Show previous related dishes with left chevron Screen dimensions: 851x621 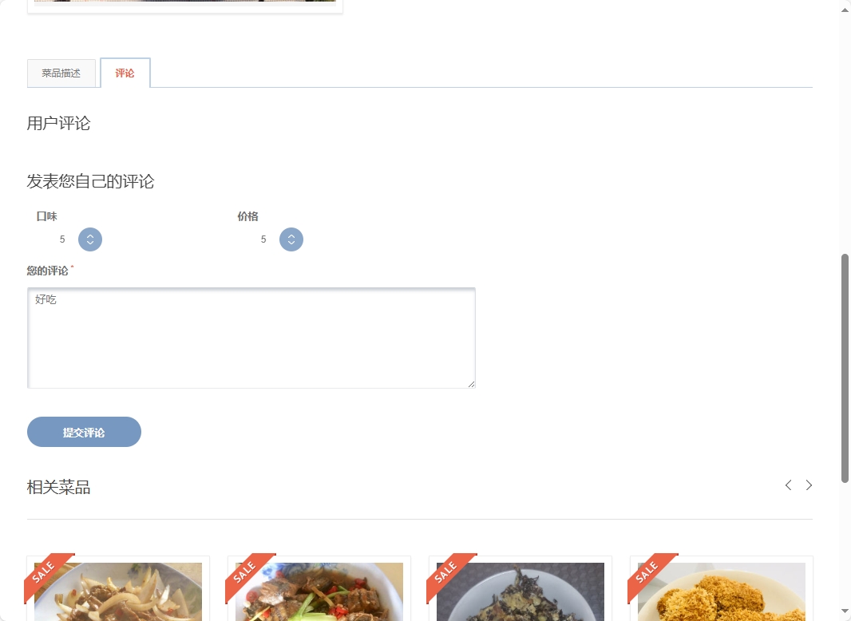pos(788,485)
